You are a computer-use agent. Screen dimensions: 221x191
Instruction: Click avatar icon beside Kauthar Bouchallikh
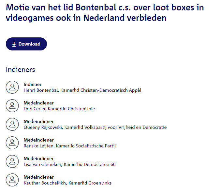coord(12,180)
